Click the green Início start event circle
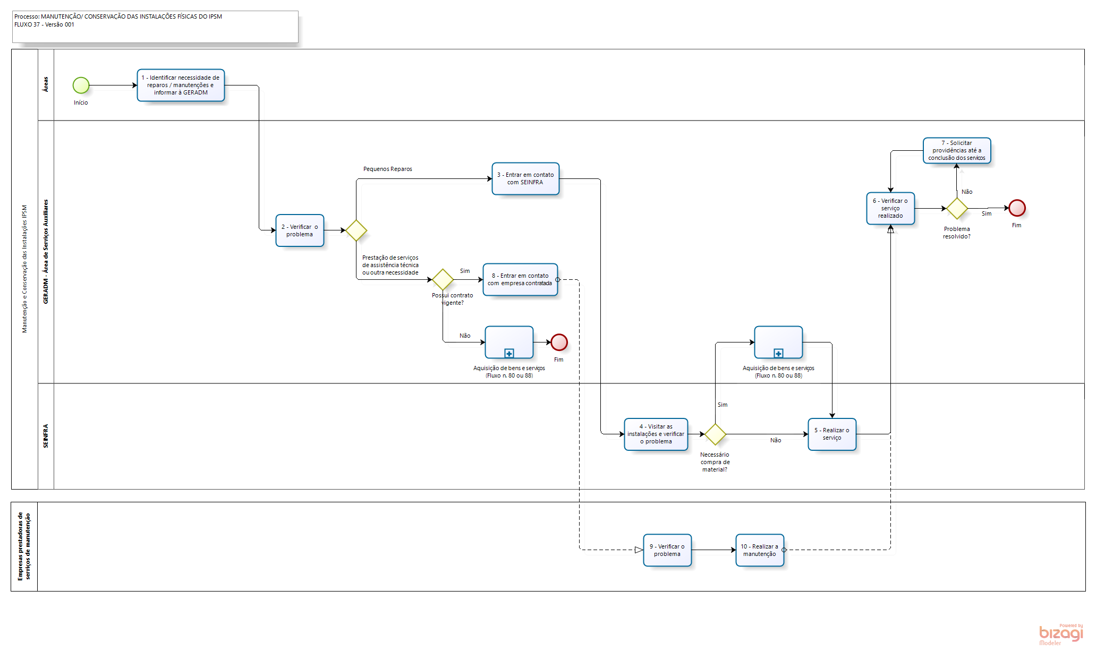 pos(81,85)
